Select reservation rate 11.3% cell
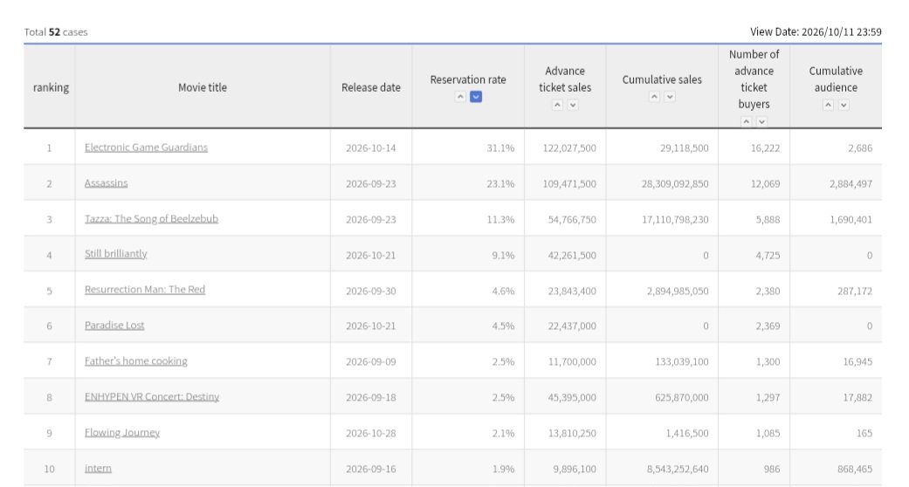The height and width of the screenshot is (487, 909). [x=468, y=219]
